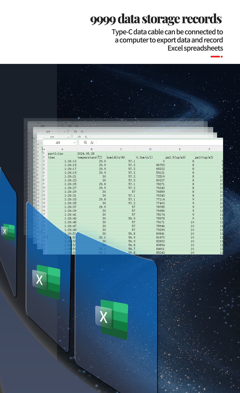
Task: Click the Name Box showing J23
Action: [58, 143]
